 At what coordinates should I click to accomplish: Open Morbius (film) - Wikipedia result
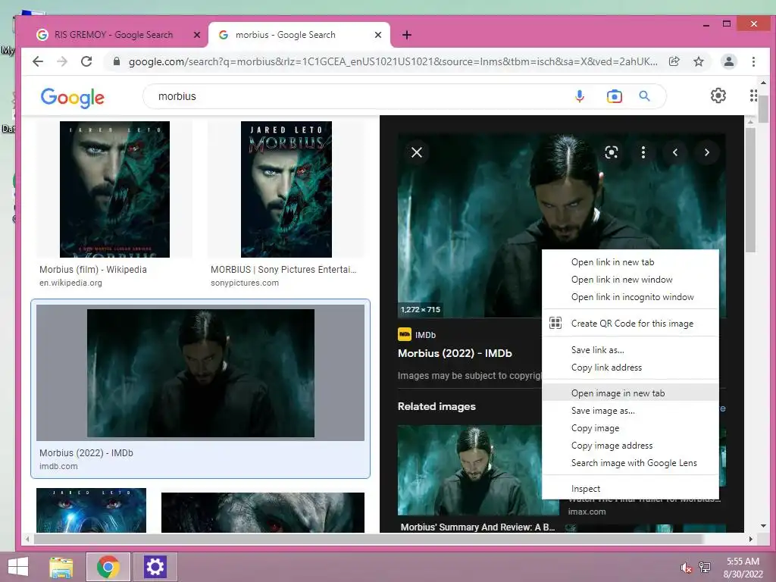tap(93, 269)
